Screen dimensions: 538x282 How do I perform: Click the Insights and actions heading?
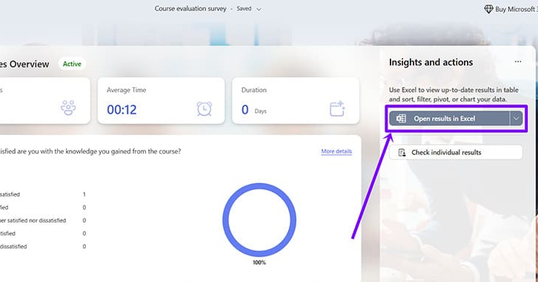[x=431, y=62]
